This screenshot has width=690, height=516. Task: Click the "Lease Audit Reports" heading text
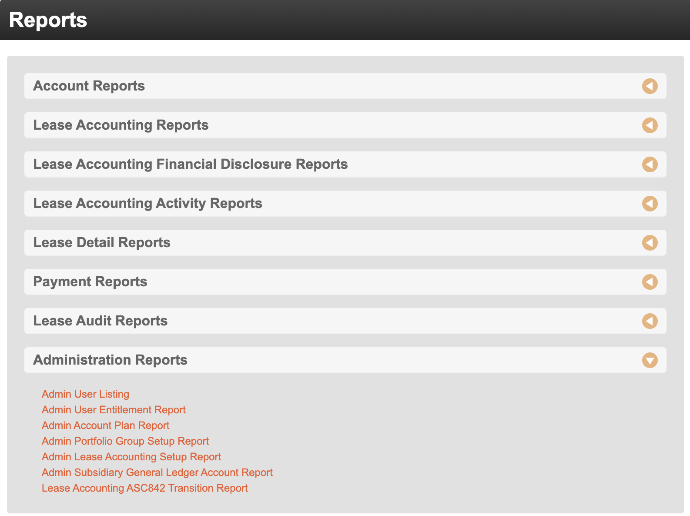pyautogui.click(x=100, y=321)
